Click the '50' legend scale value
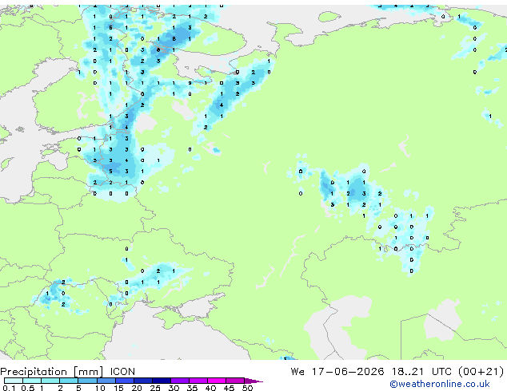Viewport: 507px width, 391px height. click(247, 388)
